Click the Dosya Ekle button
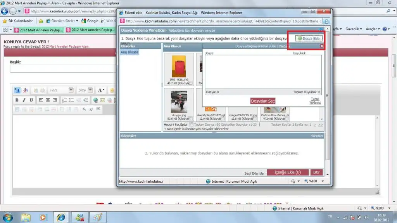Image resolution: width=397 pixels, height=223 pixels. [309, 38]
